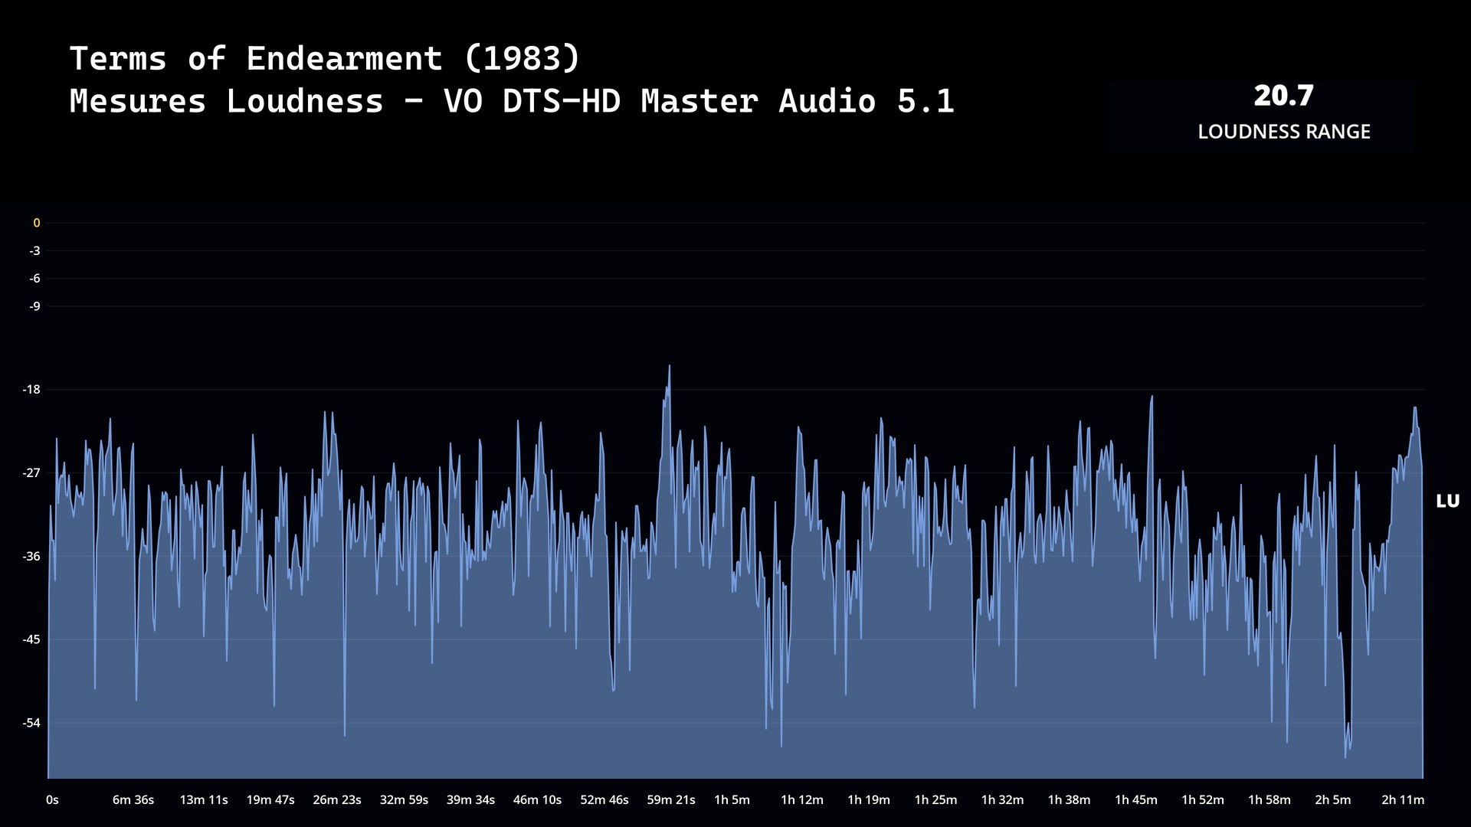Click the -45 y-axis label

(31, 640)
